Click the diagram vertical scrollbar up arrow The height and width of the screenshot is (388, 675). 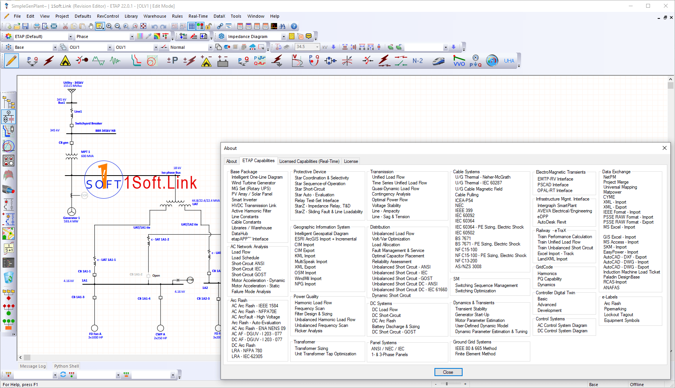[x=670, y=79]
